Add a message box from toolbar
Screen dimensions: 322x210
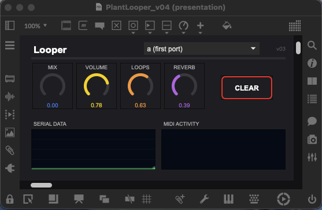tap(83, 25)
